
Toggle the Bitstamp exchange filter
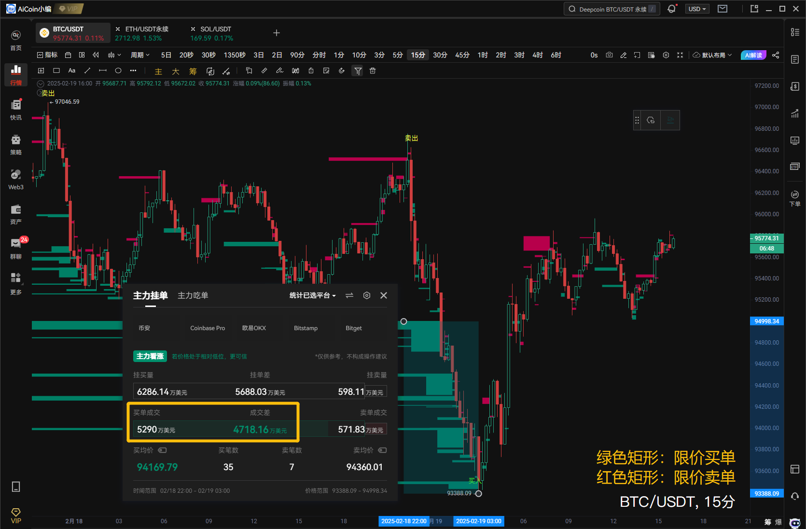point(306,328)
